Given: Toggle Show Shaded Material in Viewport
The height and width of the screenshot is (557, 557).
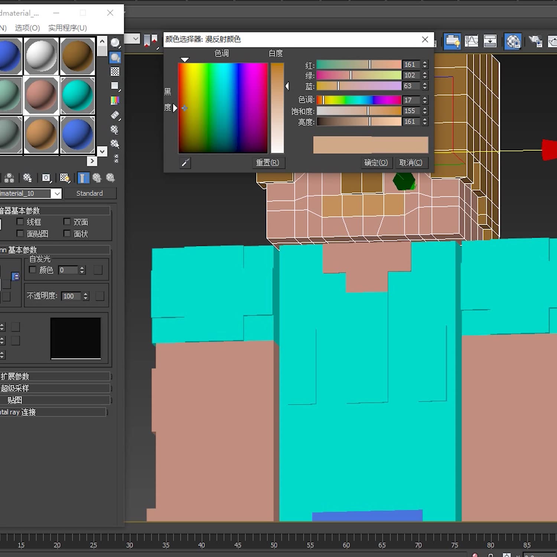Looking at the screenshot, I should (x=65, y=178).
